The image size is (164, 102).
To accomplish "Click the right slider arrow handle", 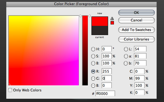I will 89,16.
